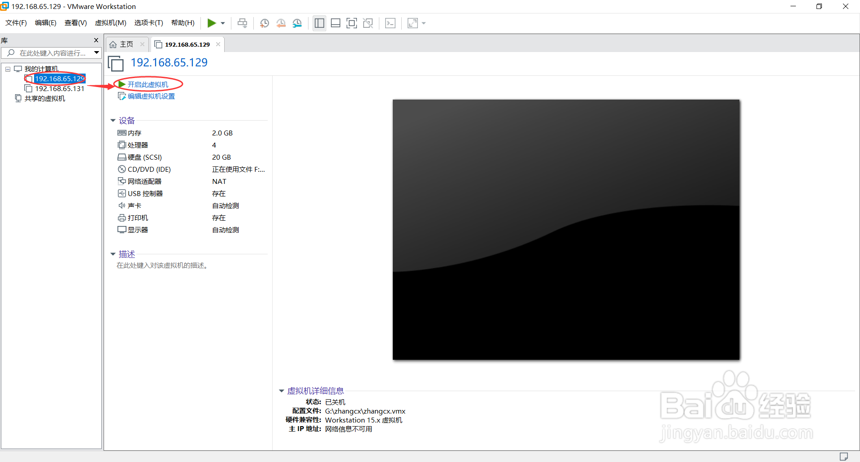Viewport: 860px width, 462px height.
Task: Collapse the 设备 devices section
Action: coord(113,120)
